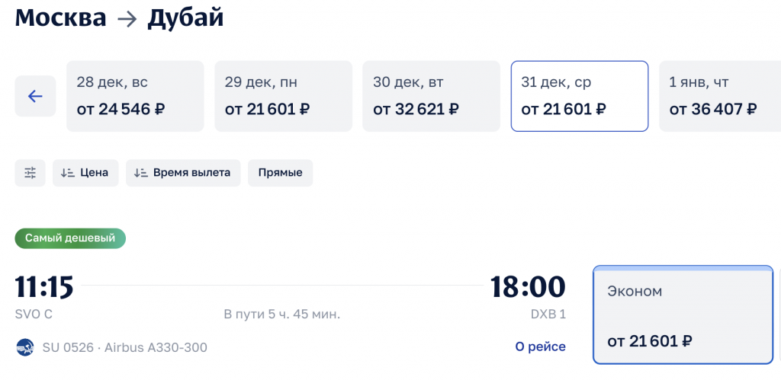This screenshot has height=380, width=781.
Task: Toggle the Прямые direct flights filter
Action: pos(280,173)
